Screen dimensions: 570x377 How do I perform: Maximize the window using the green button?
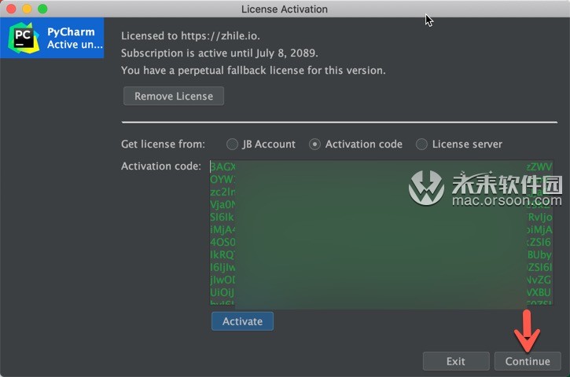pos(42,9)
